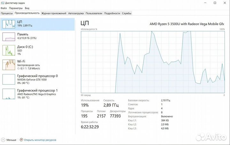Screen dimensions: 230x145
Task: Select Графический процессор 0 graph icon
Action: [x=9, y=79]
